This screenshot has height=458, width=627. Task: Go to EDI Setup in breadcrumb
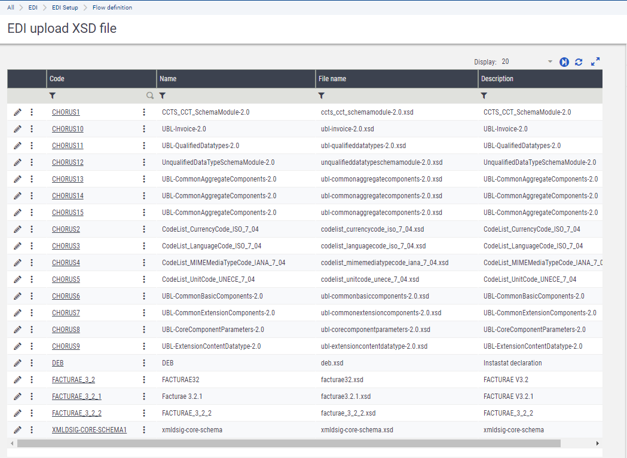coord(66,8)
